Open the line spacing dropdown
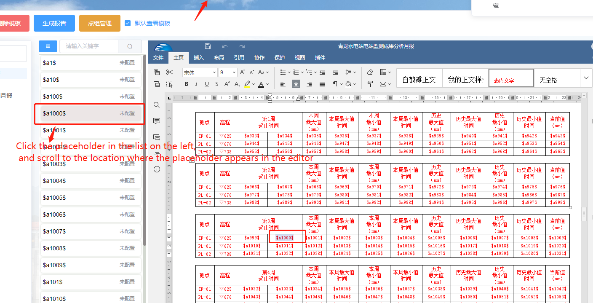This screenshot has height=303, width=593. 351,72
